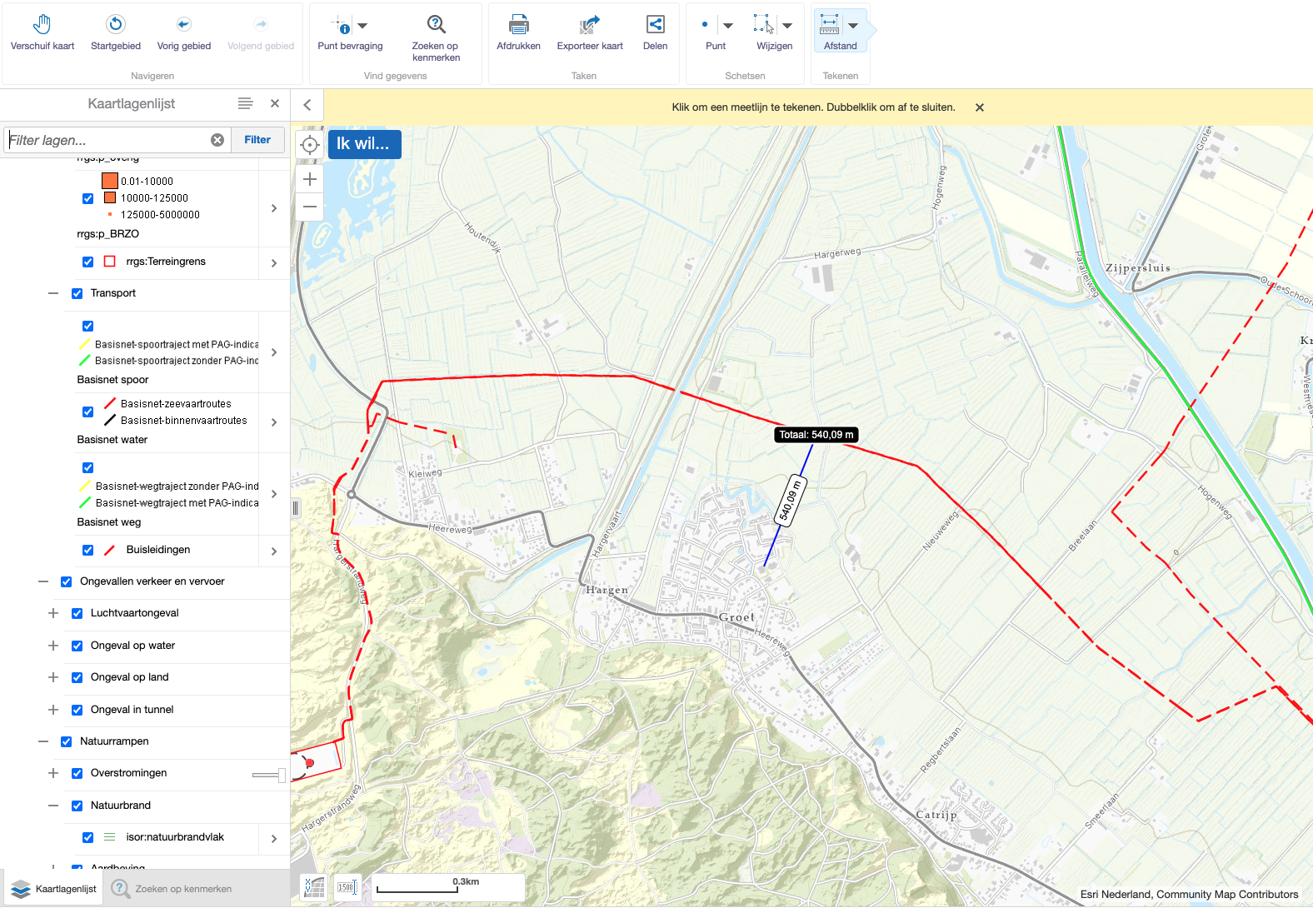The height and width of the screenshot is (908, 1313).
Task: Go back with Vorig gebied
Action: point(184,32)
